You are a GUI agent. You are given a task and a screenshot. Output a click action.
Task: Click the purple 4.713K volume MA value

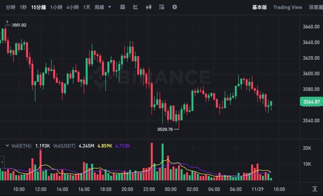tap(123, 146)
